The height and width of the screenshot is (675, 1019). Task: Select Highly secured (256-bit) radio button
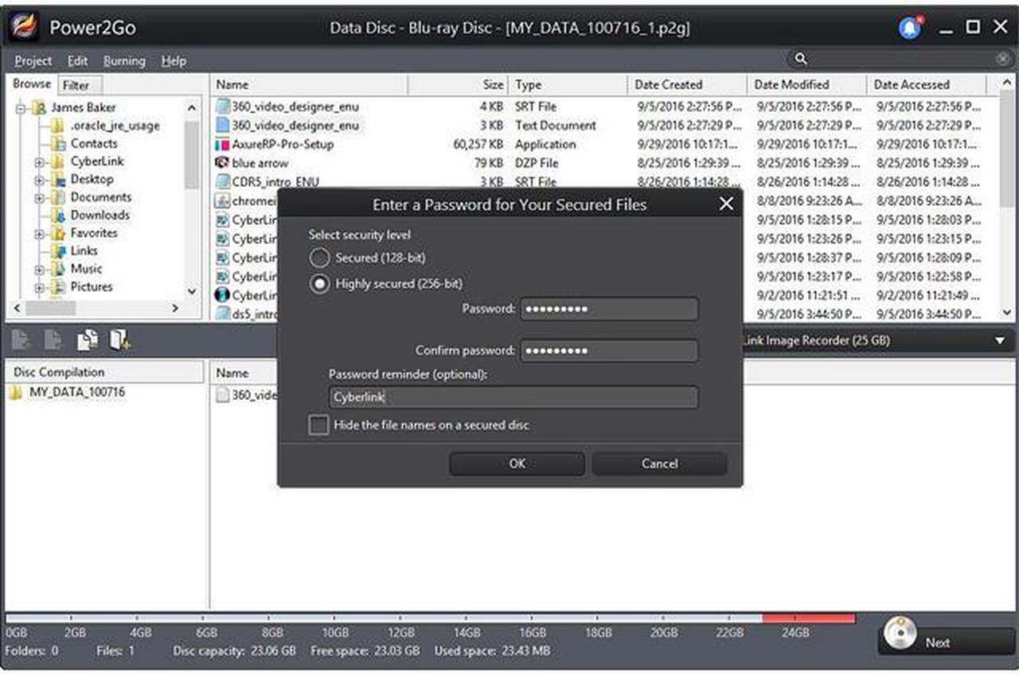319,284
